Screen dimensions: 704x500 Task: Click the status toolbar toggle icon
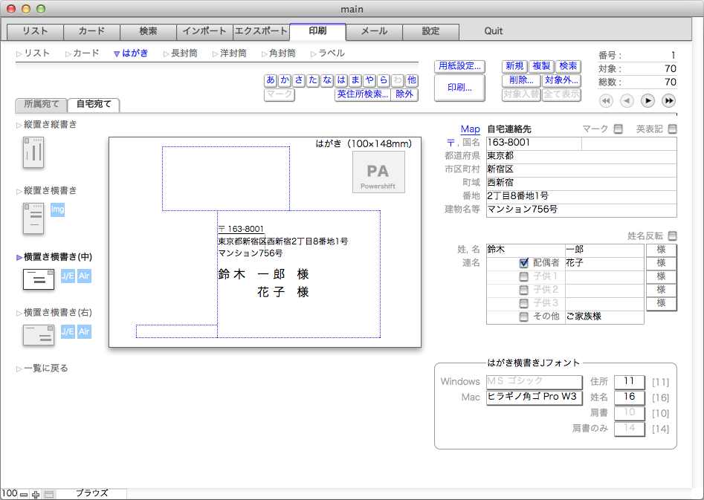click(x=49, y=494)
